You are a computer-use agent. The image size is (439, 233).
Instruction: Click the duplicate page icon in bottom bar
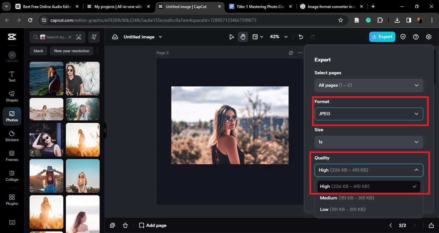coord(112,225)
